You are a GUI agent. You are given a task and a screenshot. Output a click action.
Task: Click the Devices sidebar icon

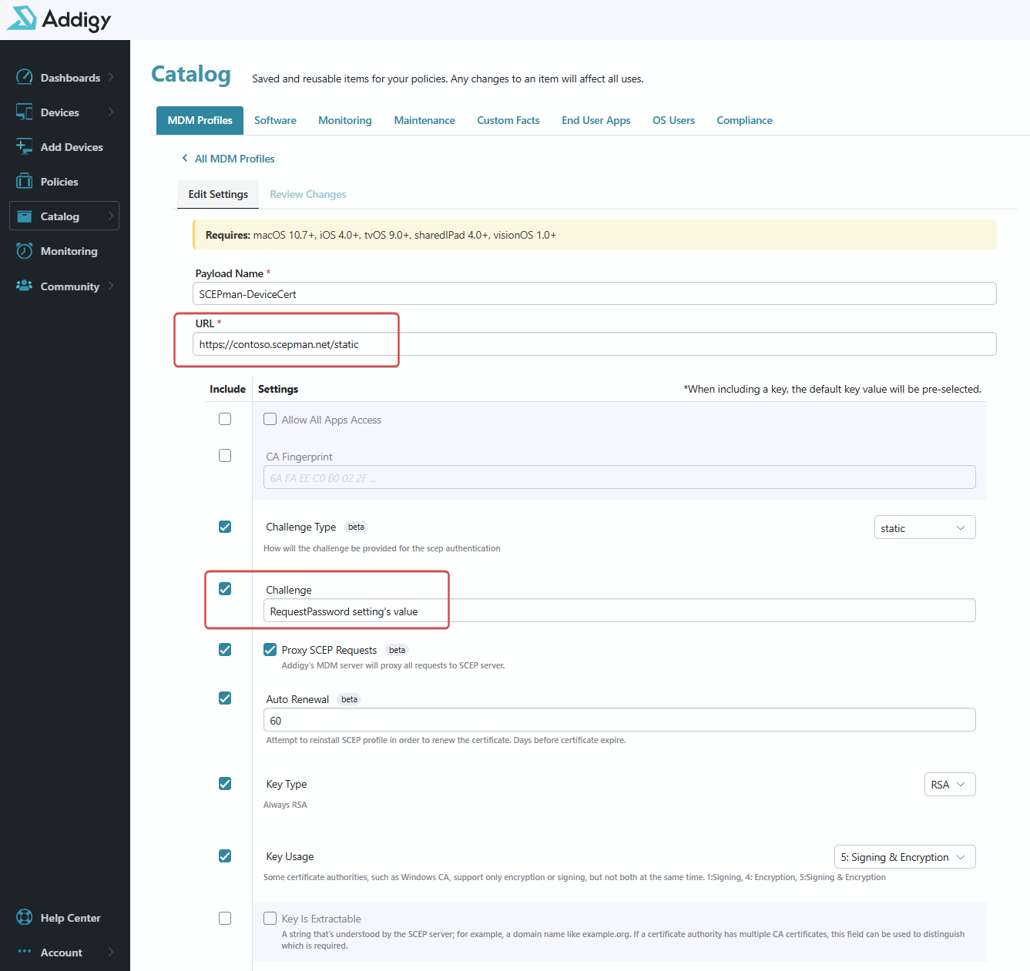click(x=25, y=112)
